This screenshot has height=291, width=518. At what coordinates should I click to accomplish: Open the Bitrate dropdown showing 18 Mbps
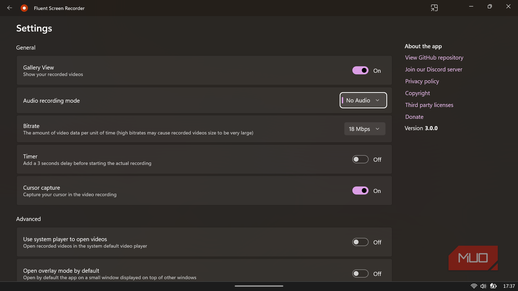point(364,129)
